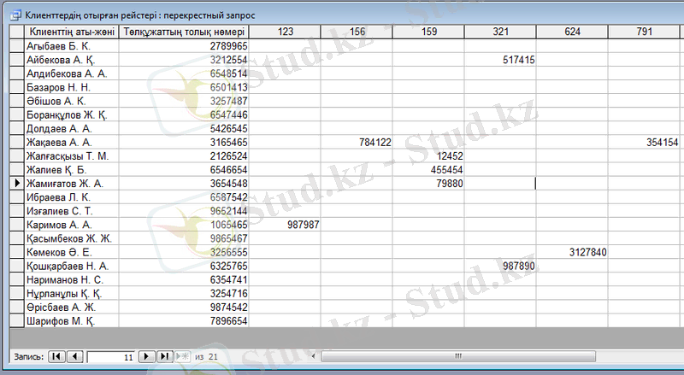This screenshot has width=684, height=375.
Task: Select row selector for Шарифов М. Қ.
Action: tap(16, 321)
